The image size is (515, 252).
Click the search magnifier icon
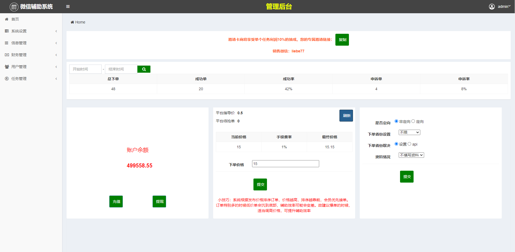pyautogui.click(x=144, y=69)
